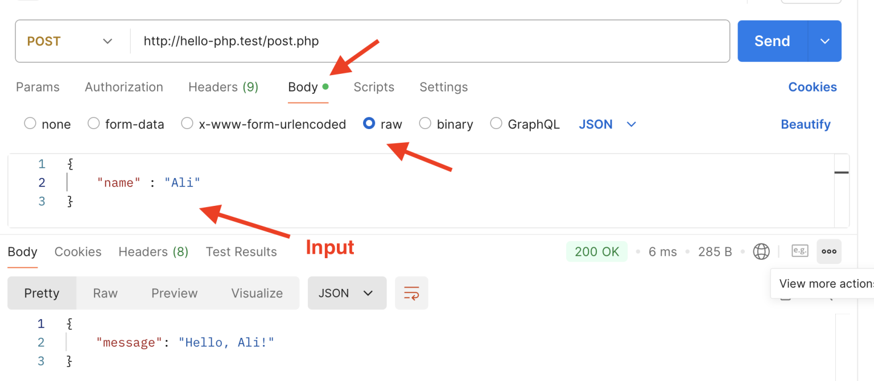Screen dimensions: 874x381
Task: Toggle the word wrap lines icon
Action: 411,293
